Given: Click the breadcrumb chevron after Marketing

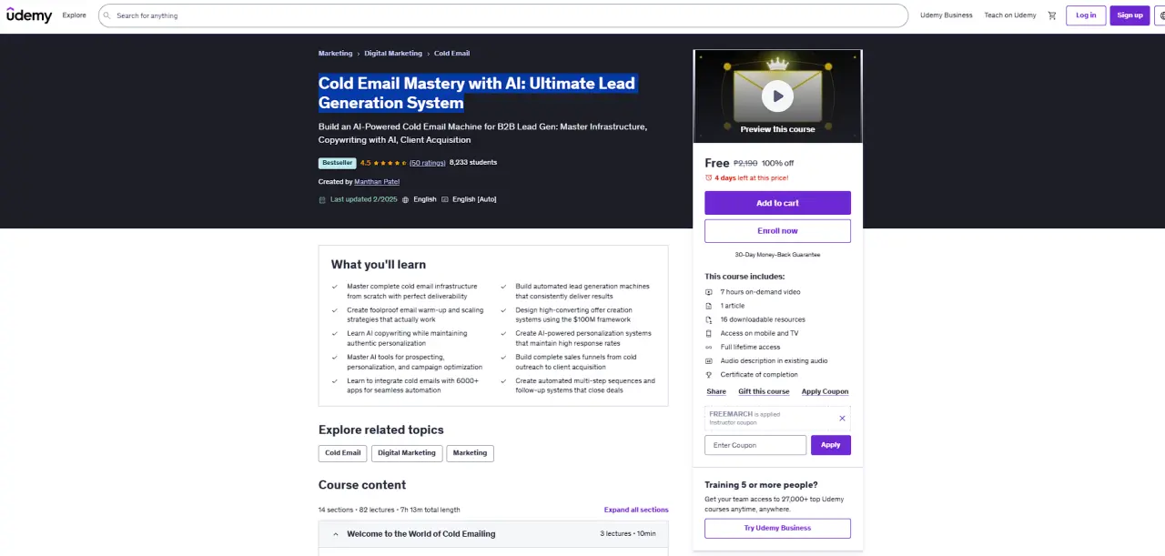Looking at the screenshot, I should 359,54.
